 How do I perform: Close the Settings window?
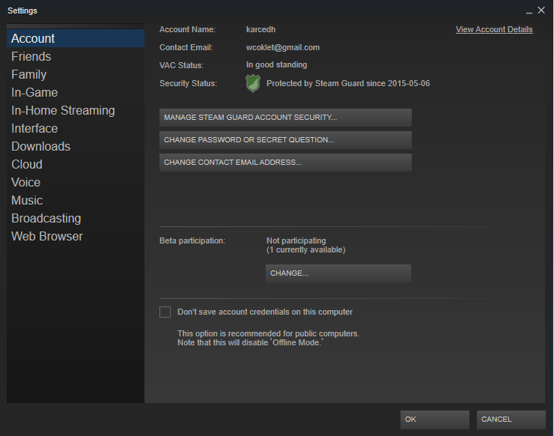pos(541,10)
